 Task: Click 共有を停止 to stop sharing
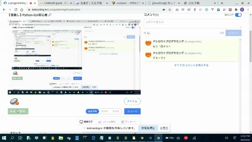click(x=148, y=128)
